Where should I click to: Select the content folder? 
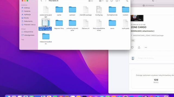(x=126, y=11)
